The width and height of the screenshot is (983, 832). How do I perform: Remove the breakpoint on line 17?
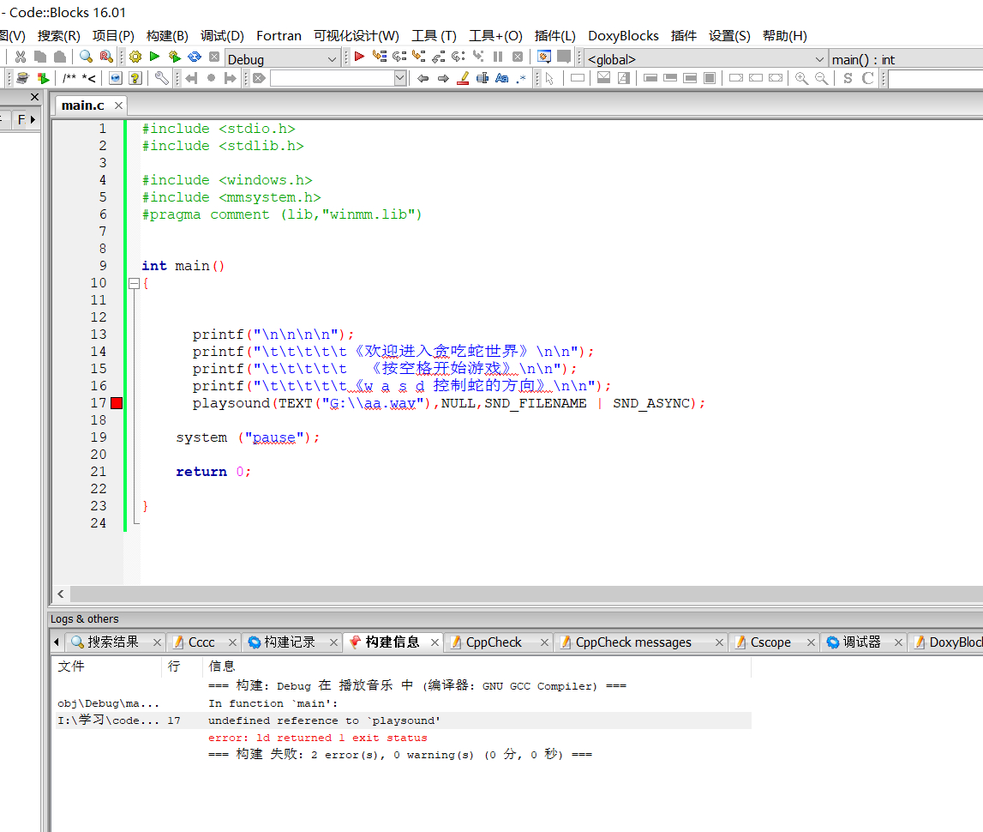tap(117, 403)
